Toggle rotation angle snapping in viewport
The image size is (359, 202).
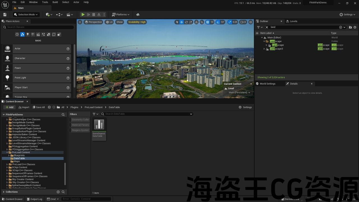point(218,22)
